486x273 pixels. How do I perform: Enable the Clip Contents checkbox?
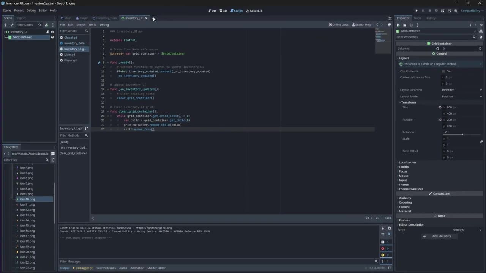[443, 71]
